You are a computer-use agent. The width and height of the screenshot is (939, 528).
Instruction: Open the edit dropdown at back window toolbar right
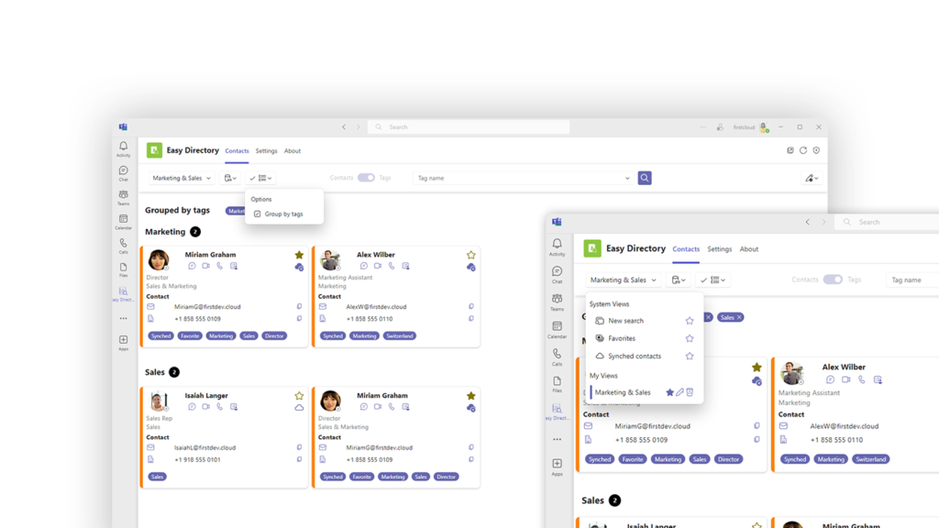812,178
